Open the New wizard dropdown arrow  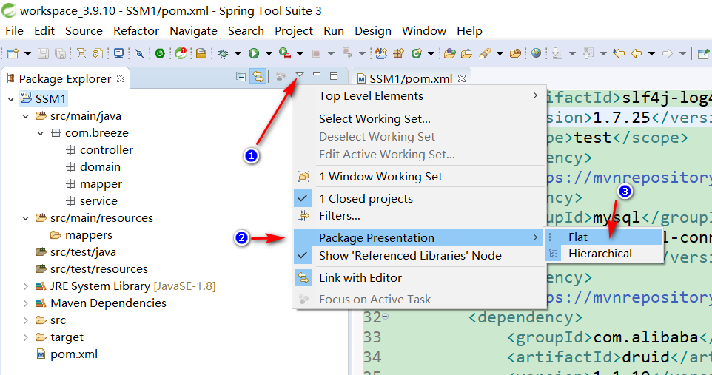point(27,53)
